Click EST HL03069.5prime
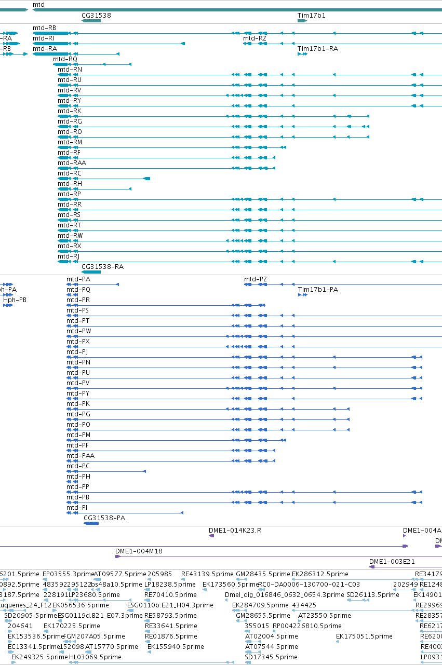 (95, 657)
